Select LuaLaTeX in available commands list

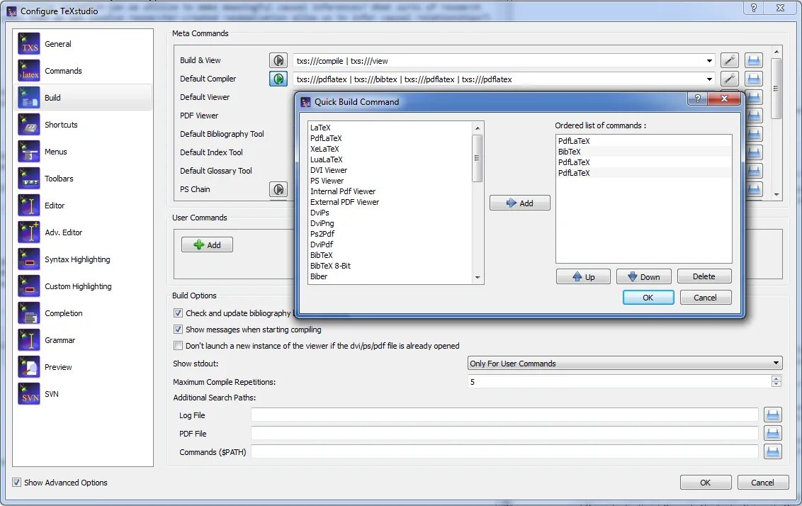pos(327,159)
